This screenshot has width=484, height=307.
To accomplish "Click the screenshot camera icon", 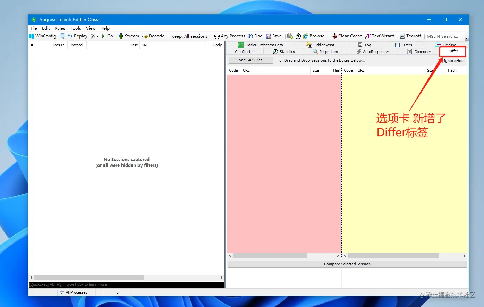I will [x=290, y=36].
